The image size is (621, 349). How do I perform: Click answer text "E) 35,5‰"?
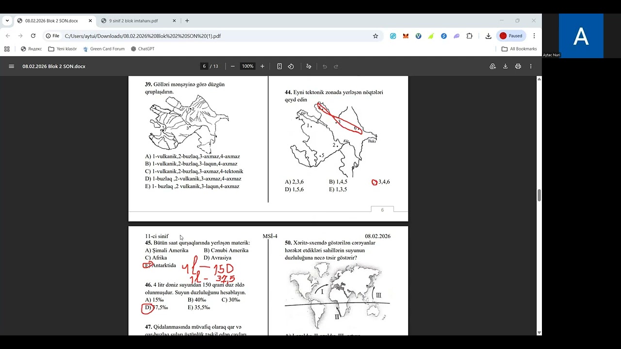click(199, 307)
